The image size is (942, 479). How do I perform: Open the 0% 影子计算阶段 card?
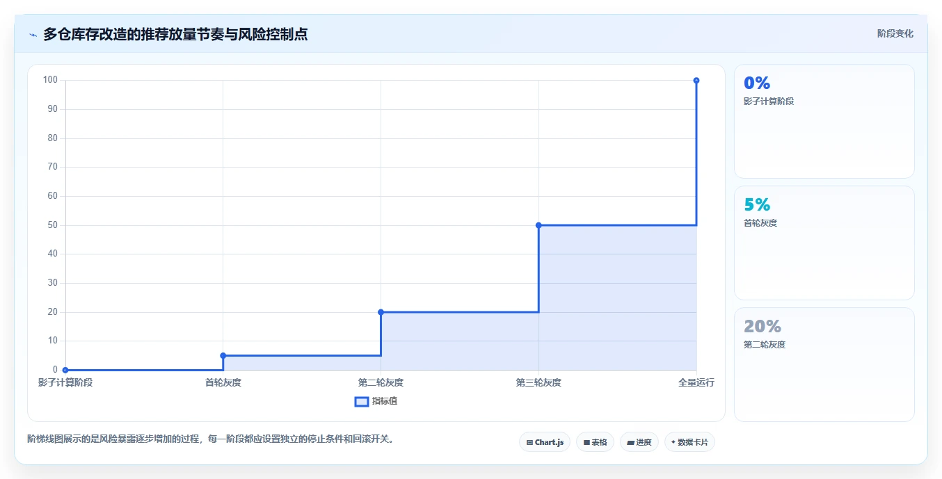click(x=824, y=122)
